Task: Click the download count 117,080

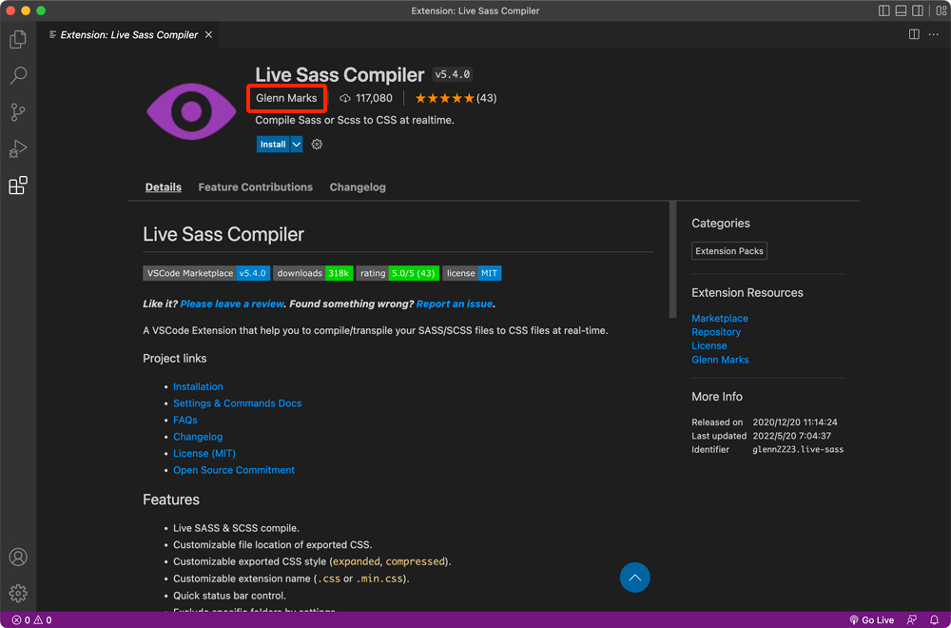Action: [366, 98]
